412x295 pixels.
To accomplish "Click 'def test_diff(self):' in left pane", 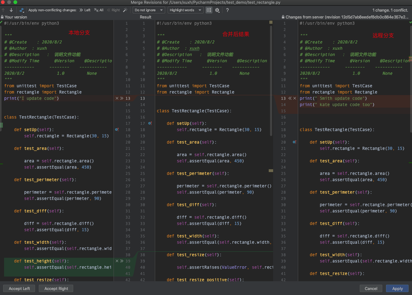I will (x=39, y=211).
